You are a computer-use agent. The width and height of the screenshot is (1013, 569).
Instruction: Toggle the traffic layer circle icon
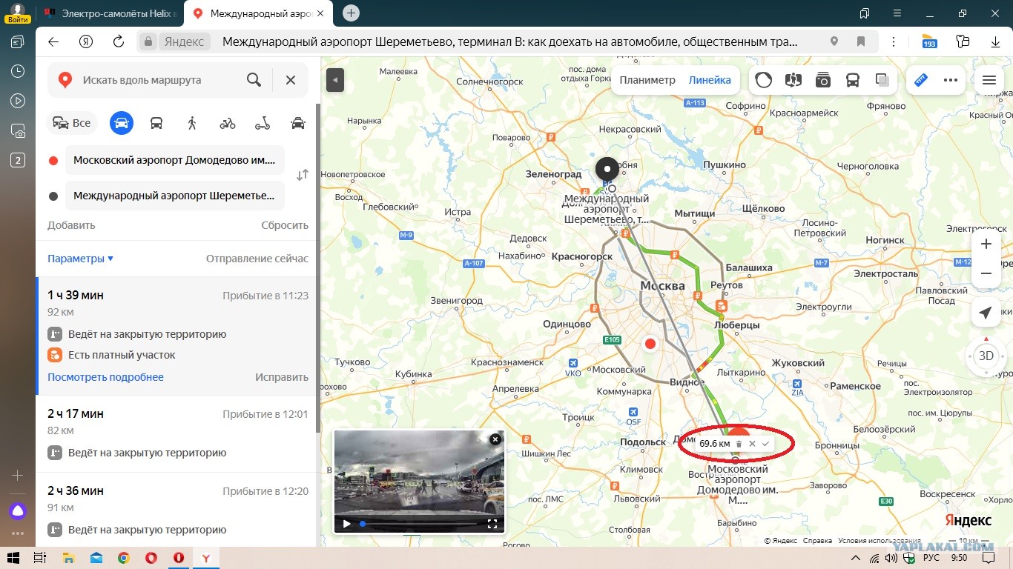(x=764, y=80)
